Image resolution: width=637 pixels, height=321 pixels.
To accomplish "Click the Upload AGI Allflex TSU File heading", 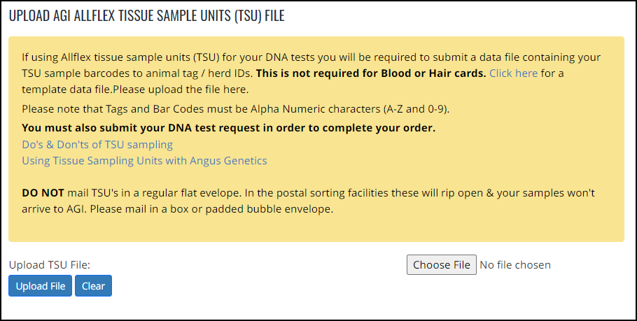I will 147,15.
